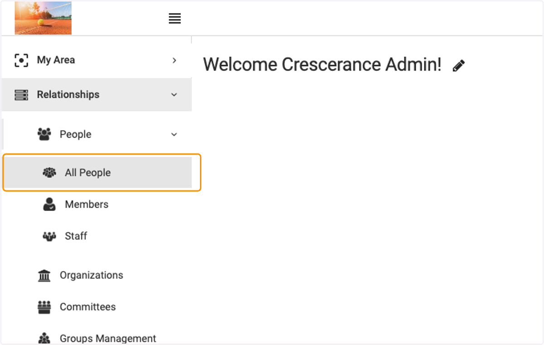Screen dimensions: 544x345
Task: Open the All People page
Action: [x=98, y=173]
